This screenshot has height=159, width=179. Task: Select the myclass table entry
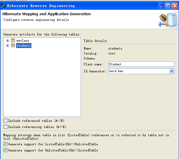[23, 40]
